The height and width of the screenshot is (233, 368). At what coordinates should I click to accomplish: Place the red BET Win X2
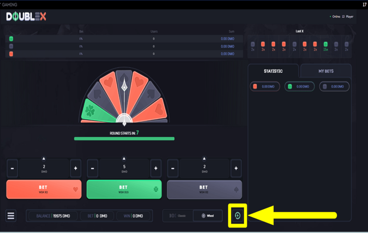[43, 189]
